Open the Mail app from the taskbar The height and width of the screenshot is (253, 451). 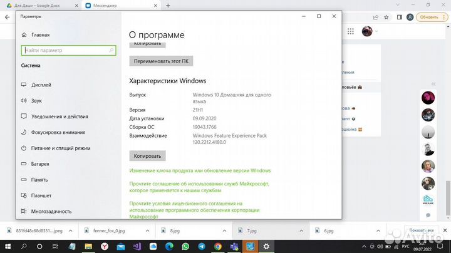(x=121, y=246)
